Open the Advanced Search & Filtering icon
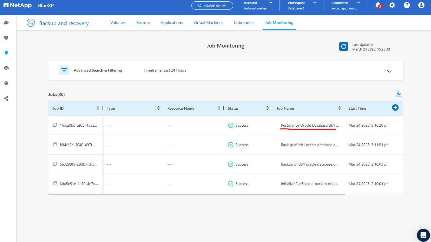This screenshot has width=431, height=242. (x=64, y=70)
